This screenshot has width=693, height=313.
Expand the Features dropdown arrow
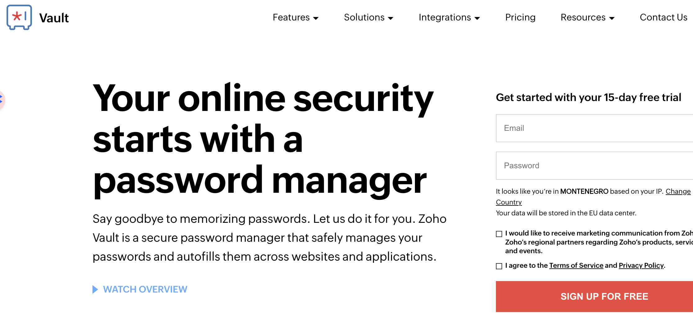pyautogui.click(x=316, y=18)
